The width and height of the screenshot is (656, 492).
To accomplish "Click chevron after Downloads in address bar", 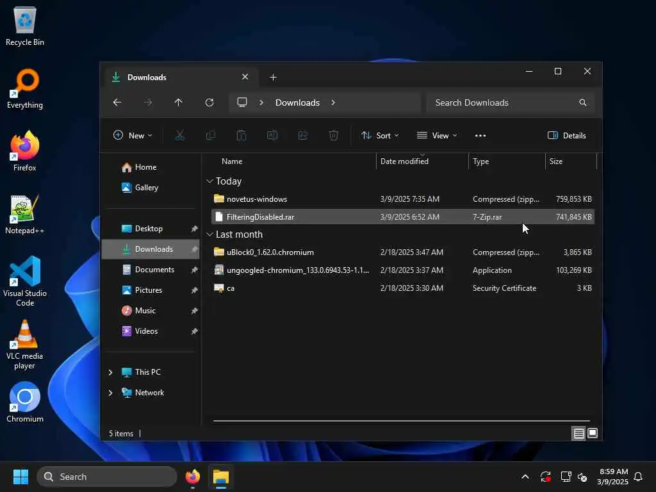I will coord(333,102).
